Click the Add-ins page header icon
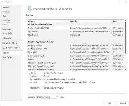Screen dimensions: 129x106 coord(30,9)
